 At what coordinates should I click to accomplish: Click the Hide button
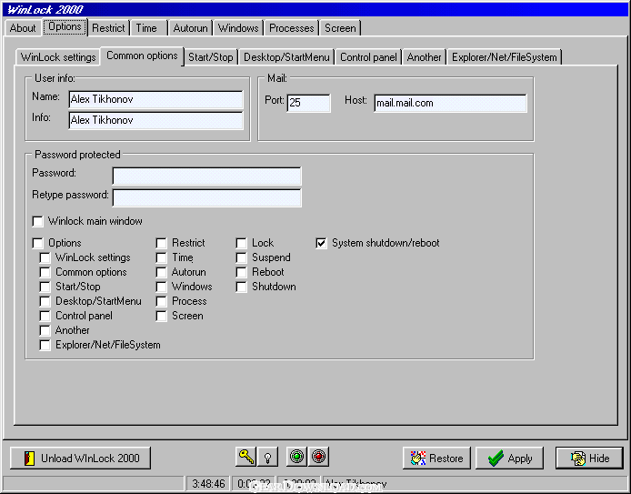click(x=589, y=459)
